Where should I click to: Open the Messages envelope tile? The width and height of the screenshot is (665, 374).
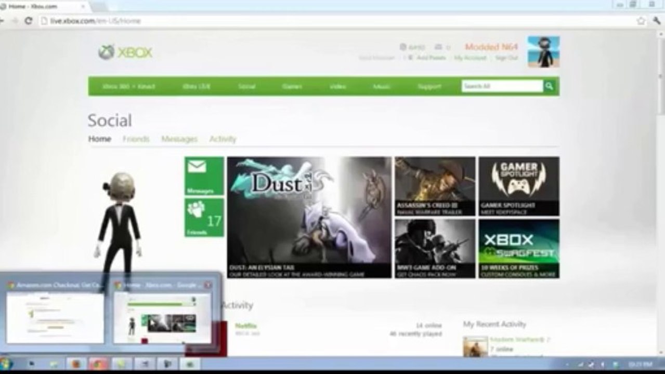[204, 176]
